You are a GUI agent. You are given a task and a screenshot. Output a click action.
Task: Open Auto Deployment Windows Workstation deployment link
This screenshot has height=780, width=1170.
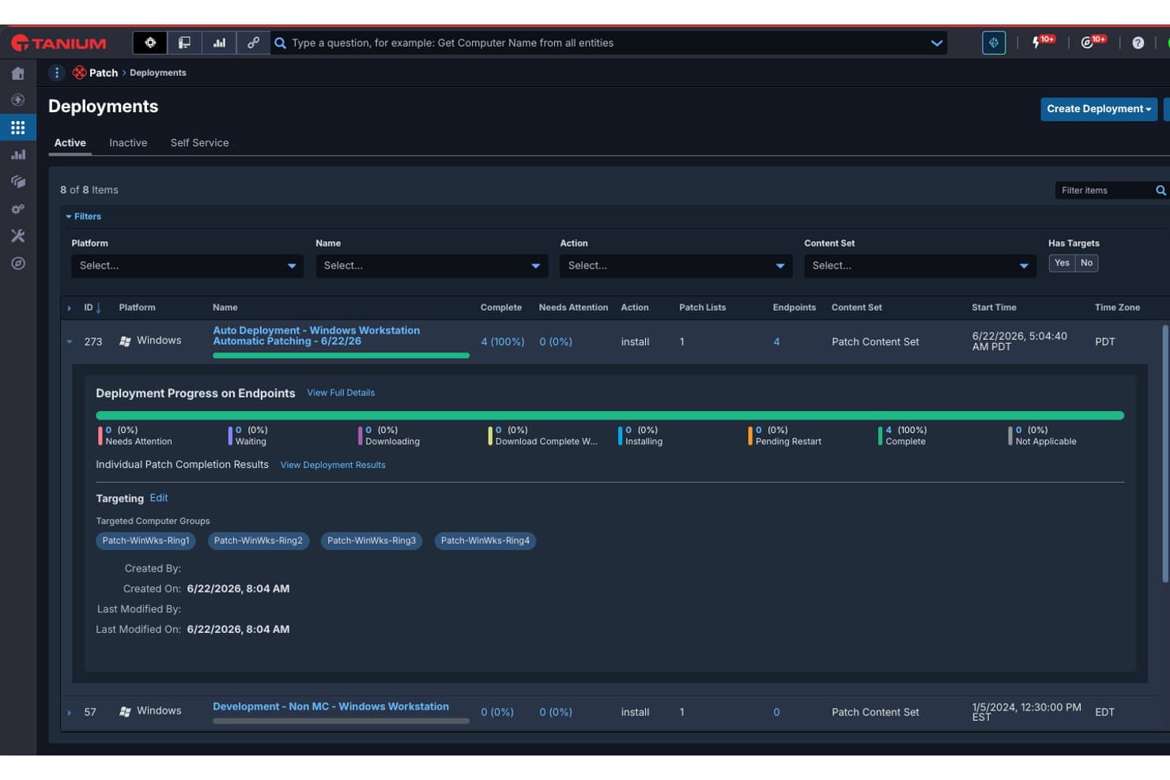click(316, 336)
